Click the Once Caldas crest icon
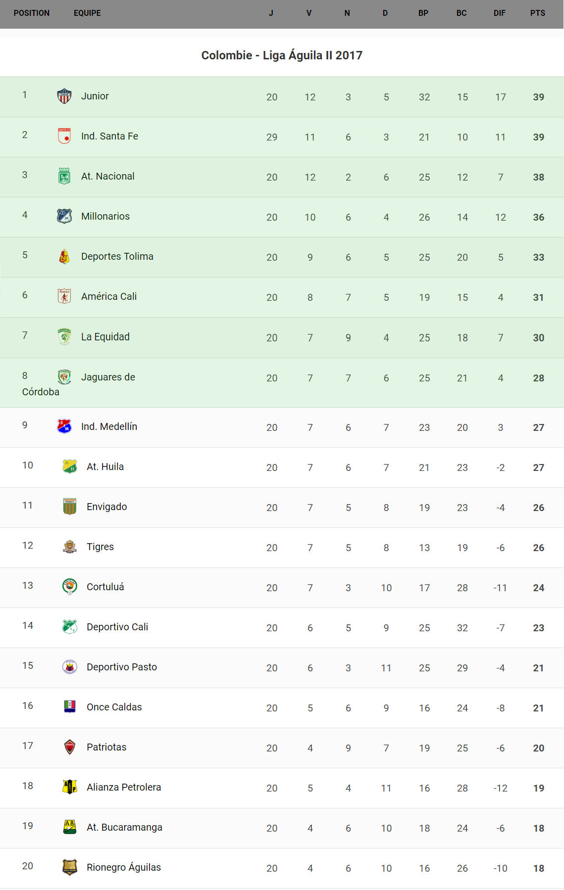 70,707
